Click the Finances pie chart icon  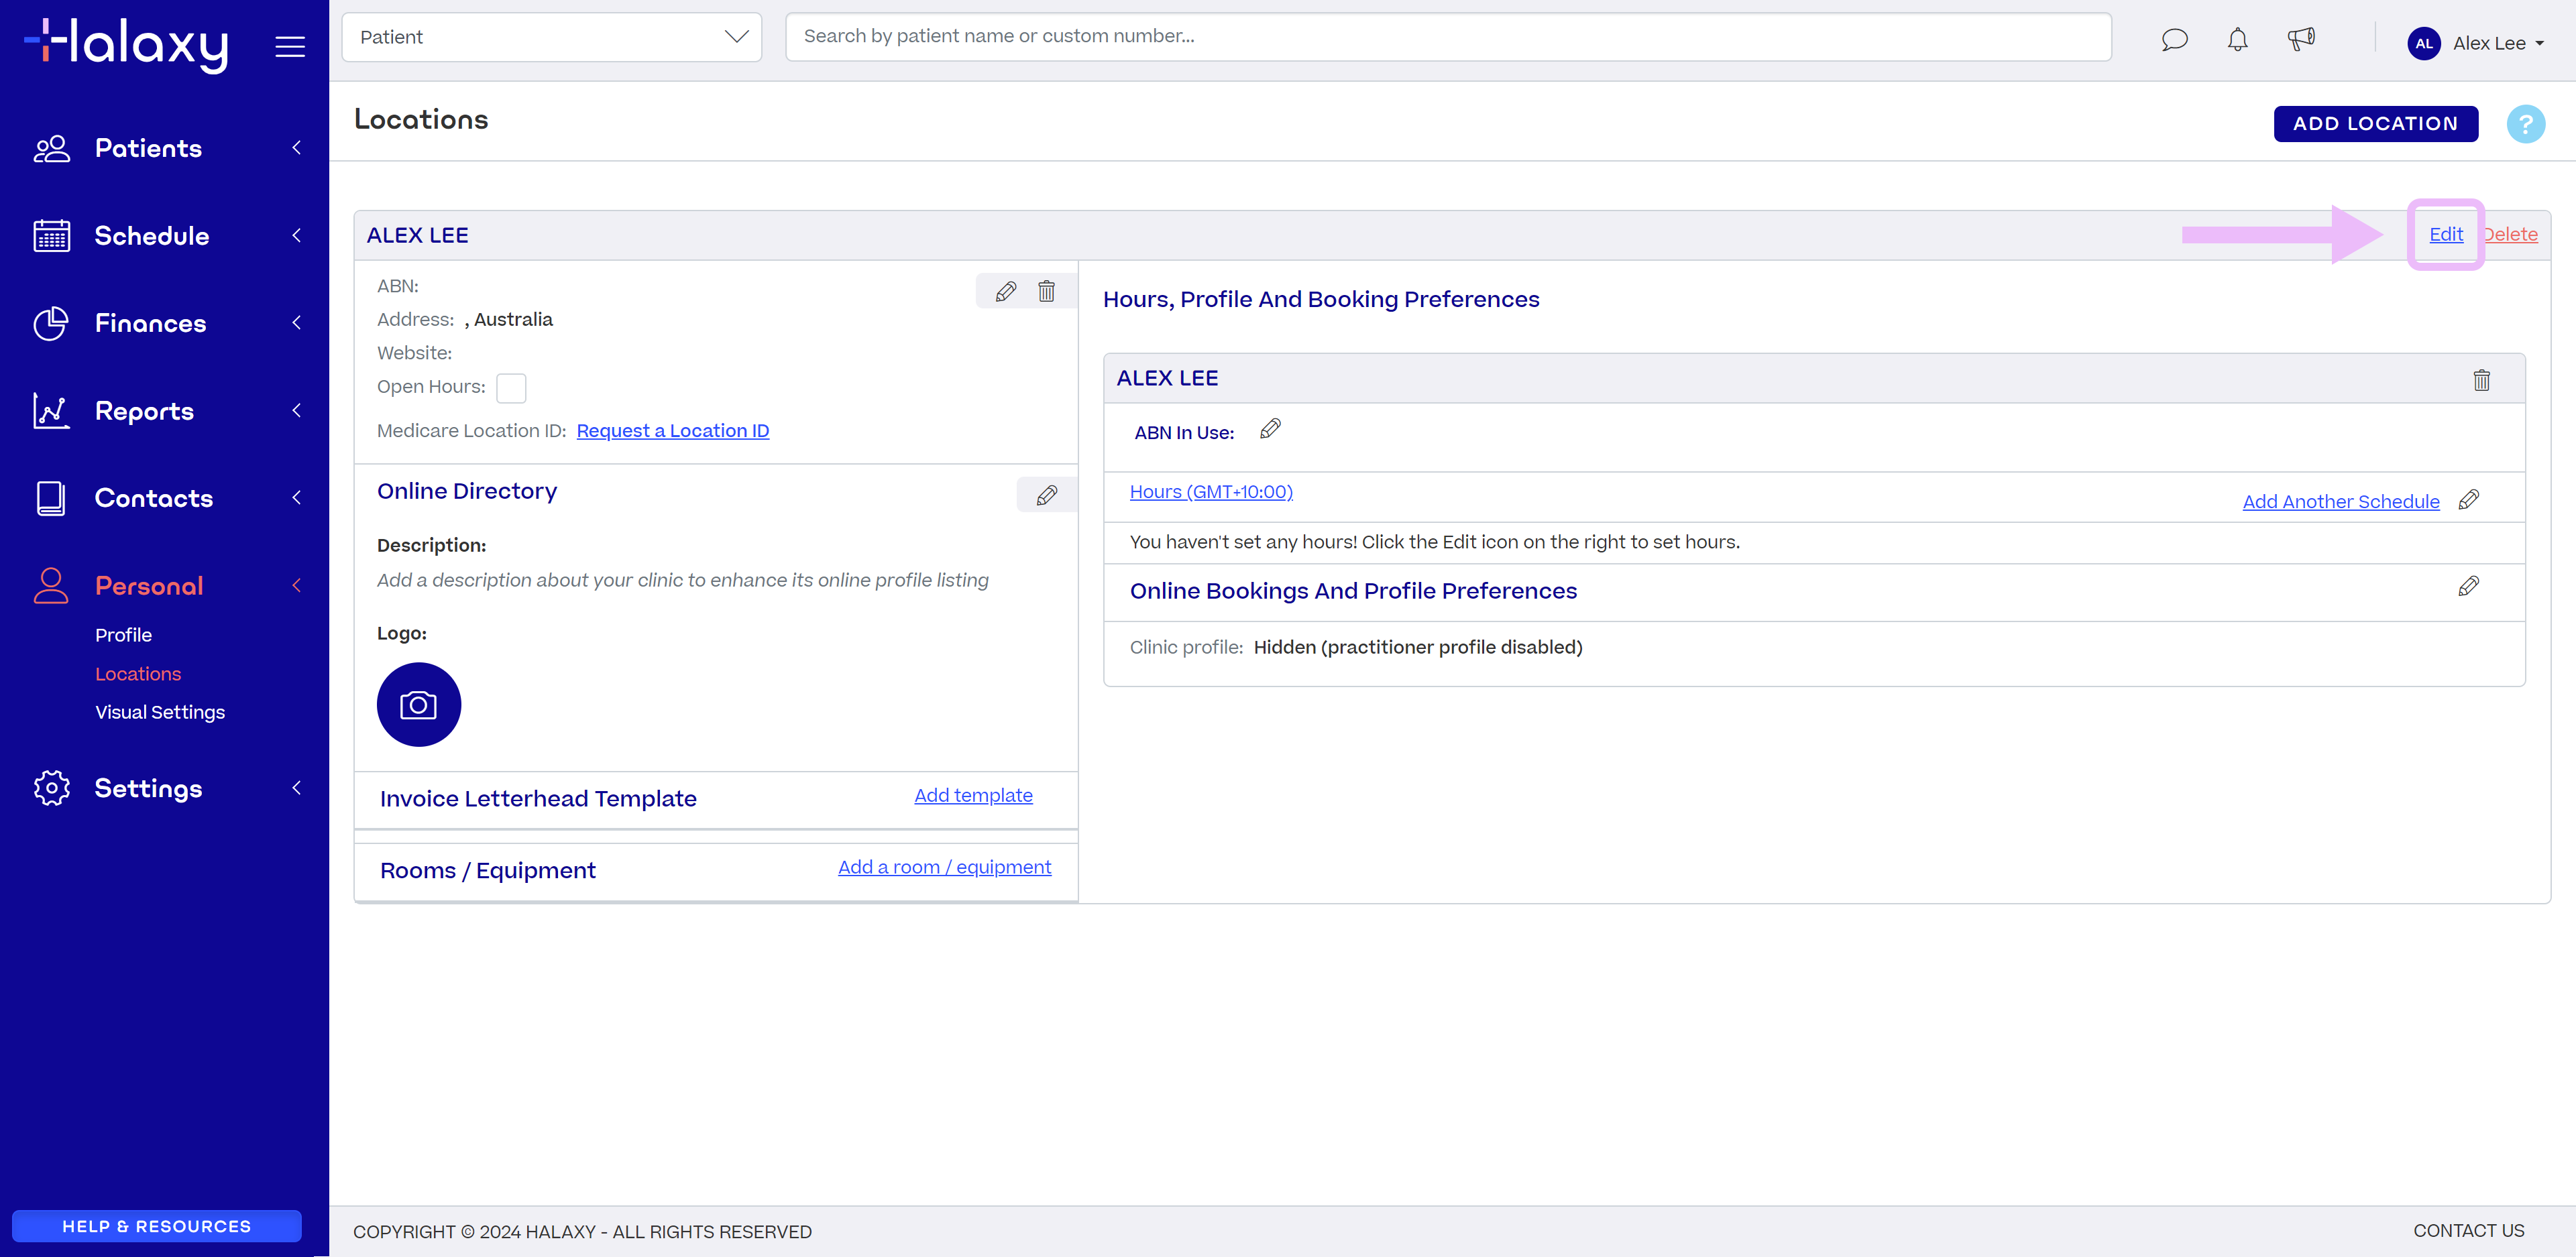point(51,323)
